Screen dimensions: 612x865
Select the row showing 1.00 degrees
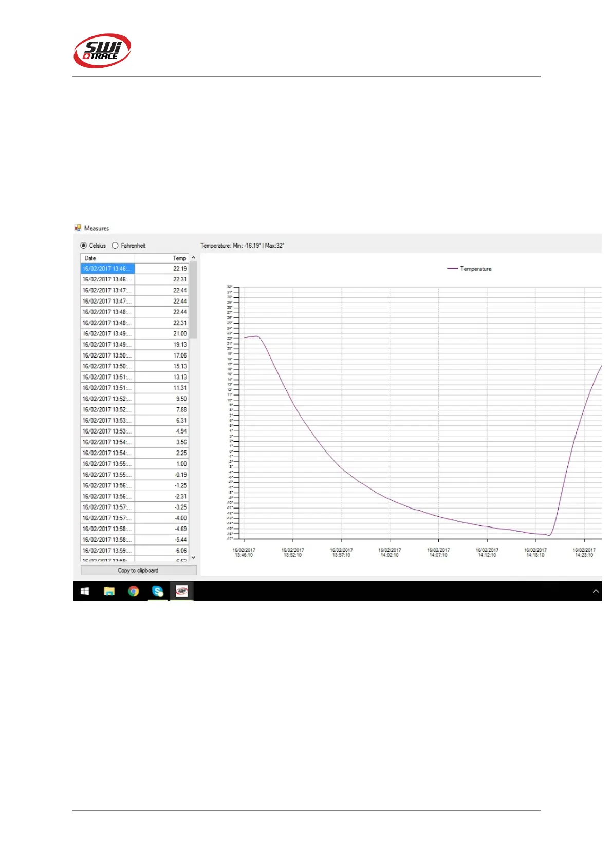135,464
